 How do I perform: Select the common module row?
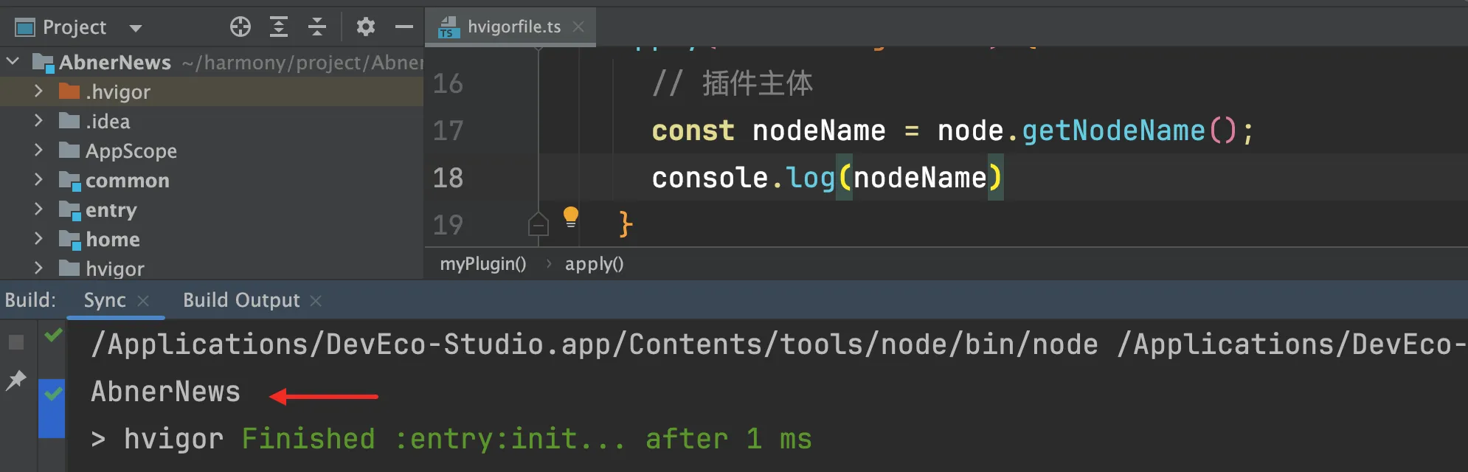pyautogui.click(x=212, y=180)
